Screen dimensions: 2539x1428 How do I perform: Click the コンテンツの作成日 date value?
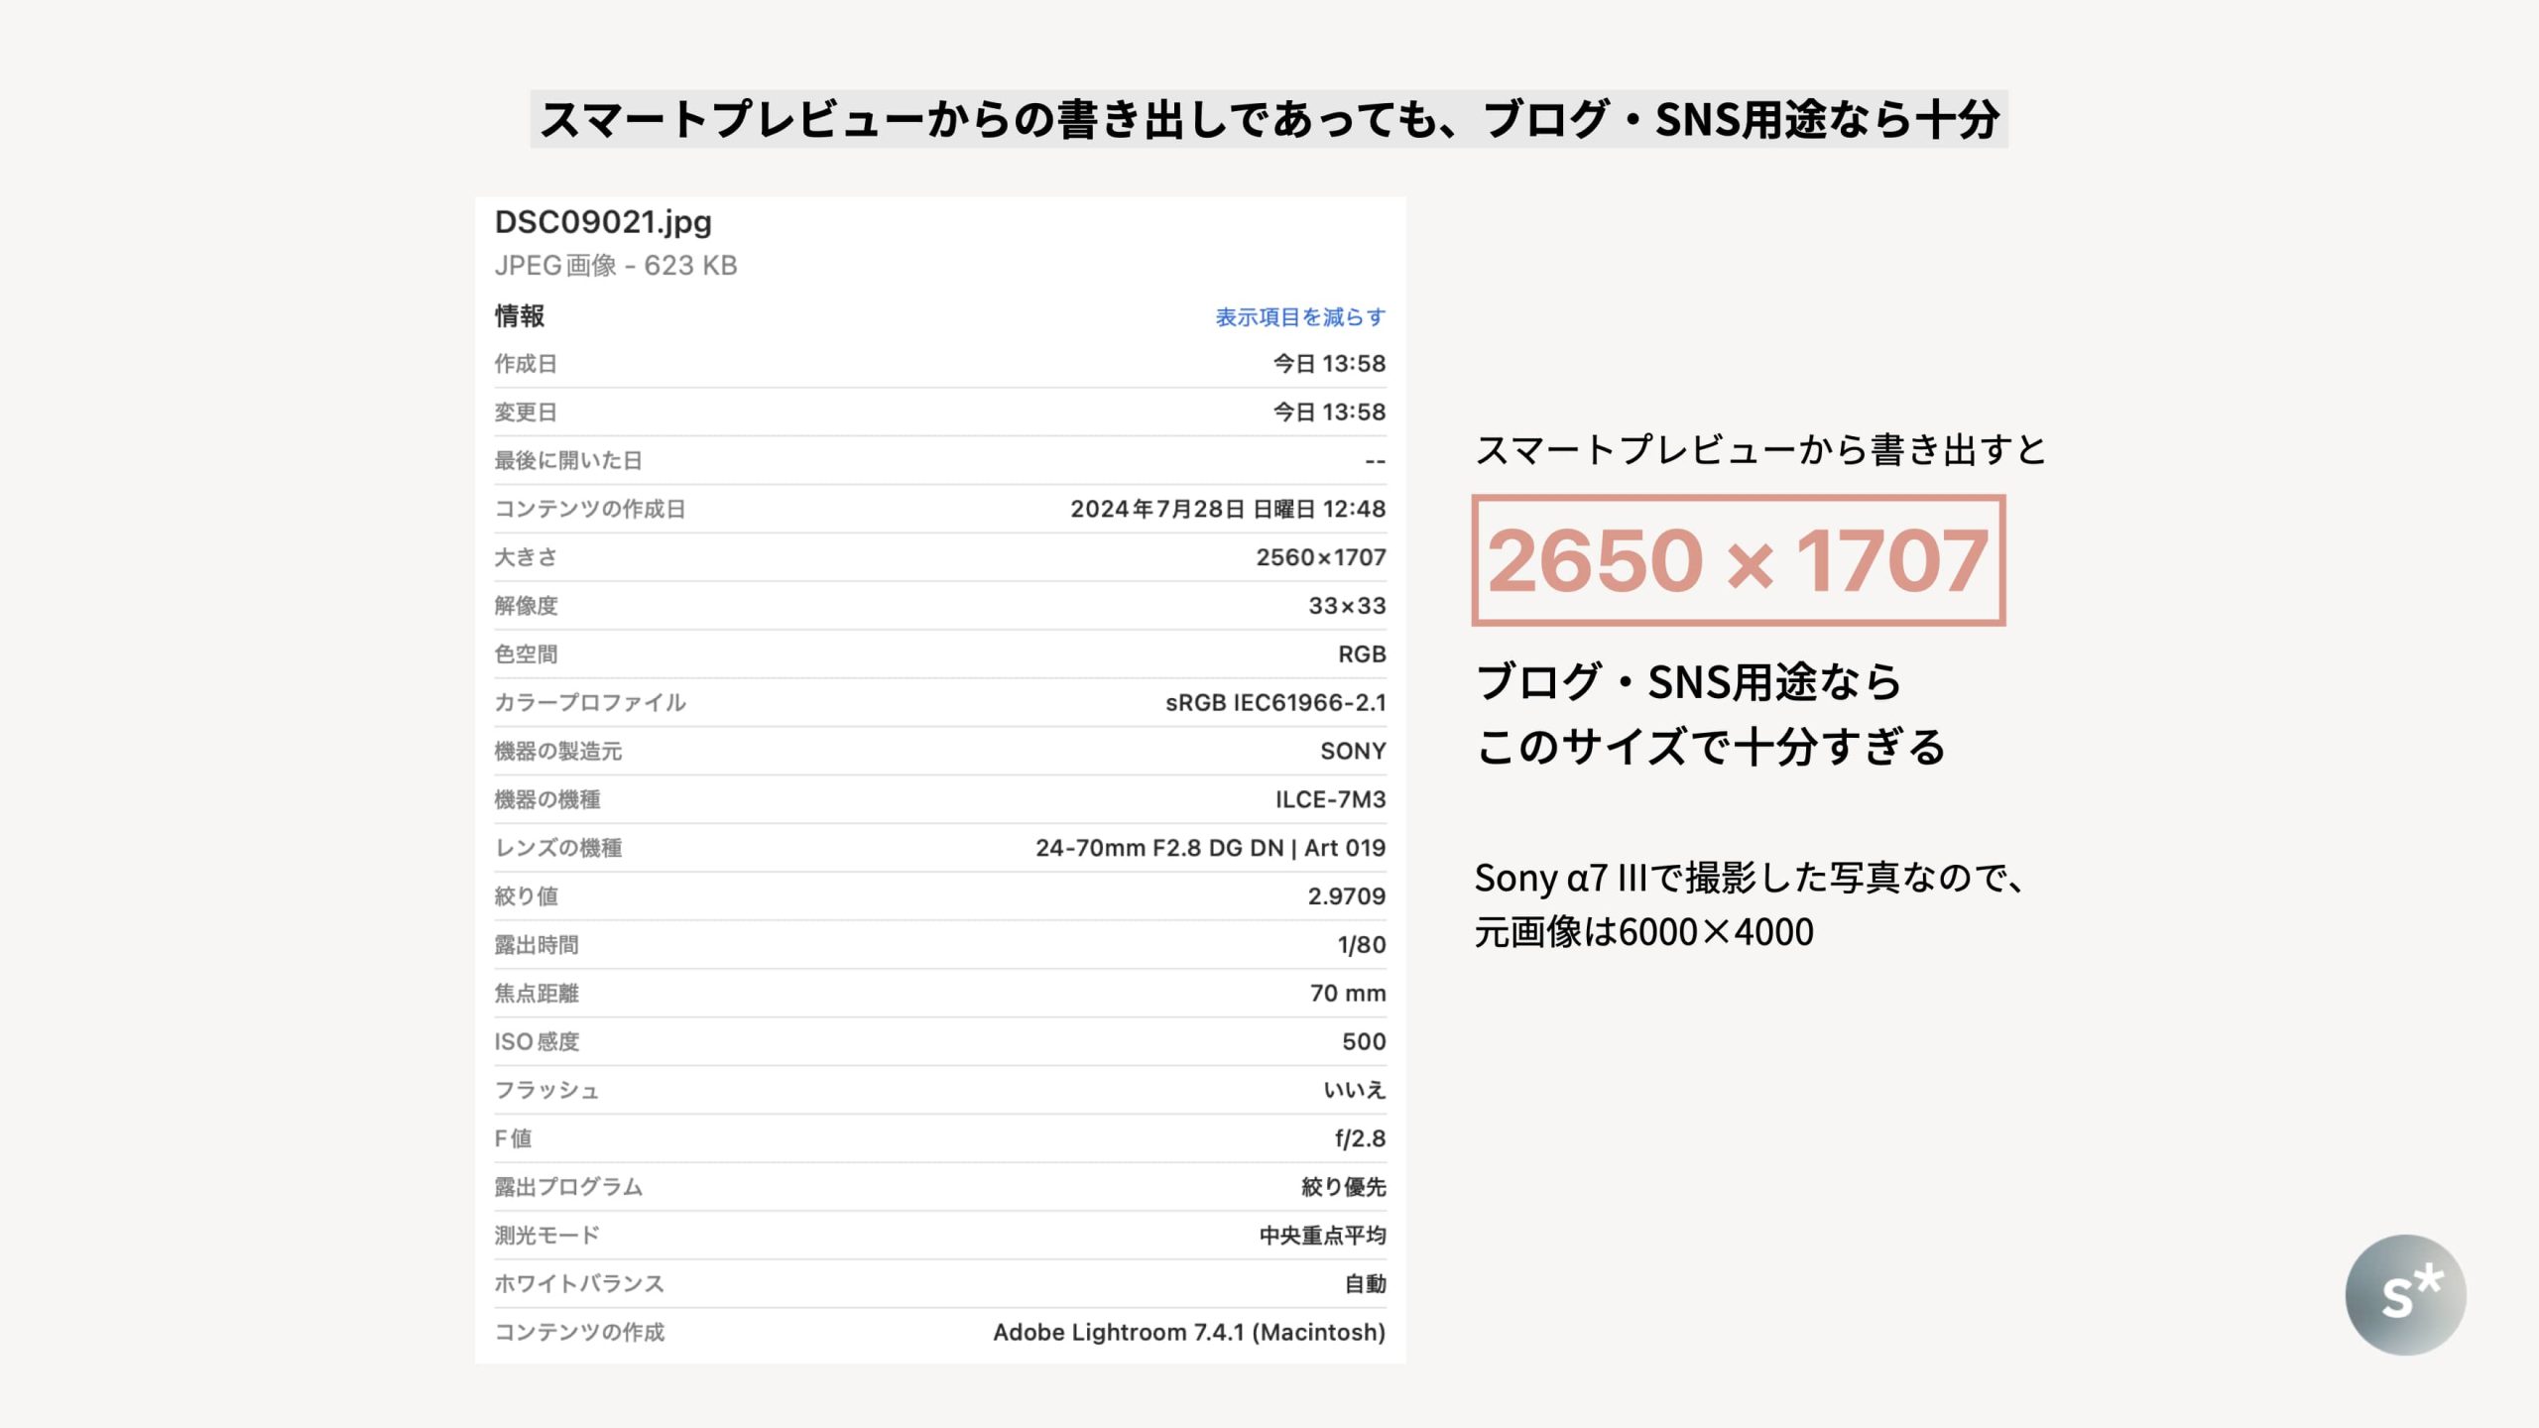tap(1227, 509)
